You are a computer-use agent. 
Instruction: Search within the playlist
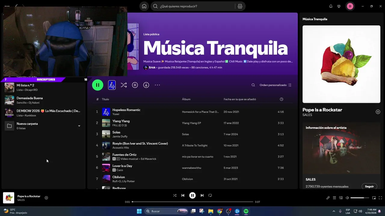pyautogui.click(x=253, y=85)
